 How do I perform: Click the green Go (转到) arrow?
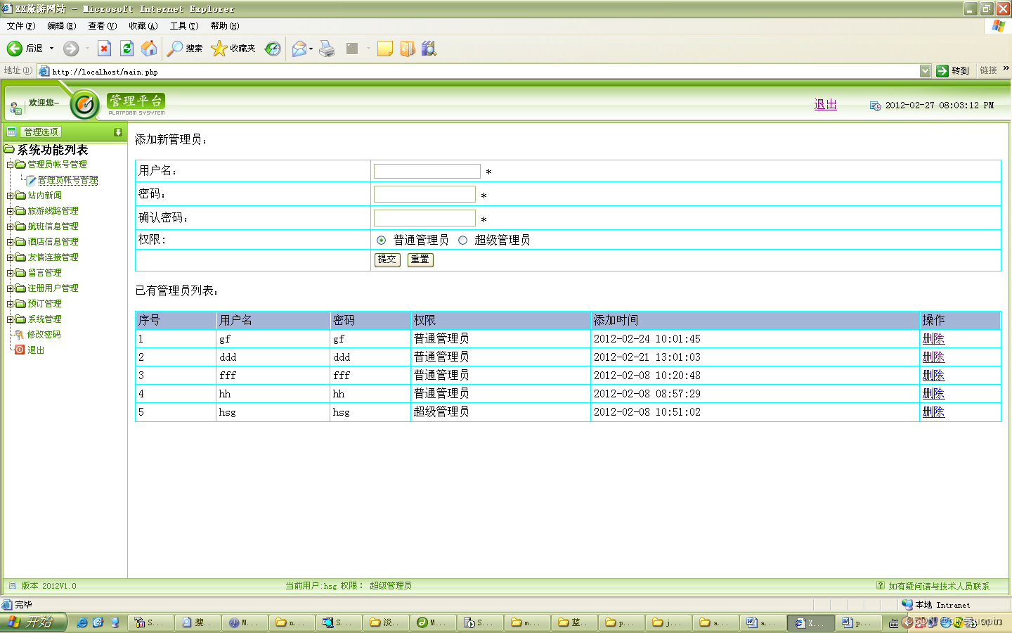pyautogui.click(x=942, y=70)
